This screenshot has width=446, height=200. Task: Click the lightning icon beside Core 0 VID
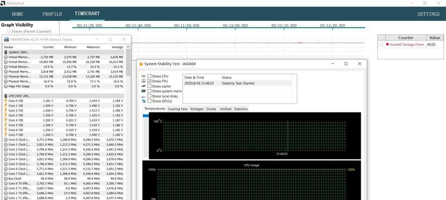[x=6, y=101]
